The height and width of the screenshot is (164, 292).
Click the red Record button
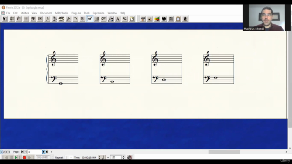24,158
